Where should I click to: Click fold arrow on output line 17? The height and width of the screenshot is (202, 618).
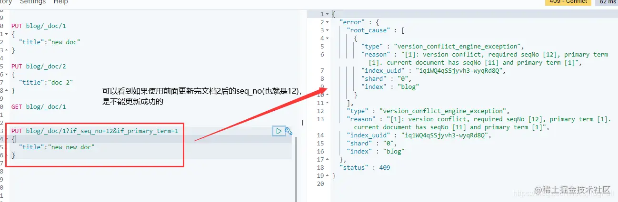pyautogui.click(x=327, y=160)
